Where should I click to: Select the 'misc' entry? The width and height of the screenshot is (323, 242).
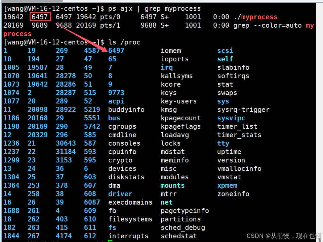pos(169,169)
